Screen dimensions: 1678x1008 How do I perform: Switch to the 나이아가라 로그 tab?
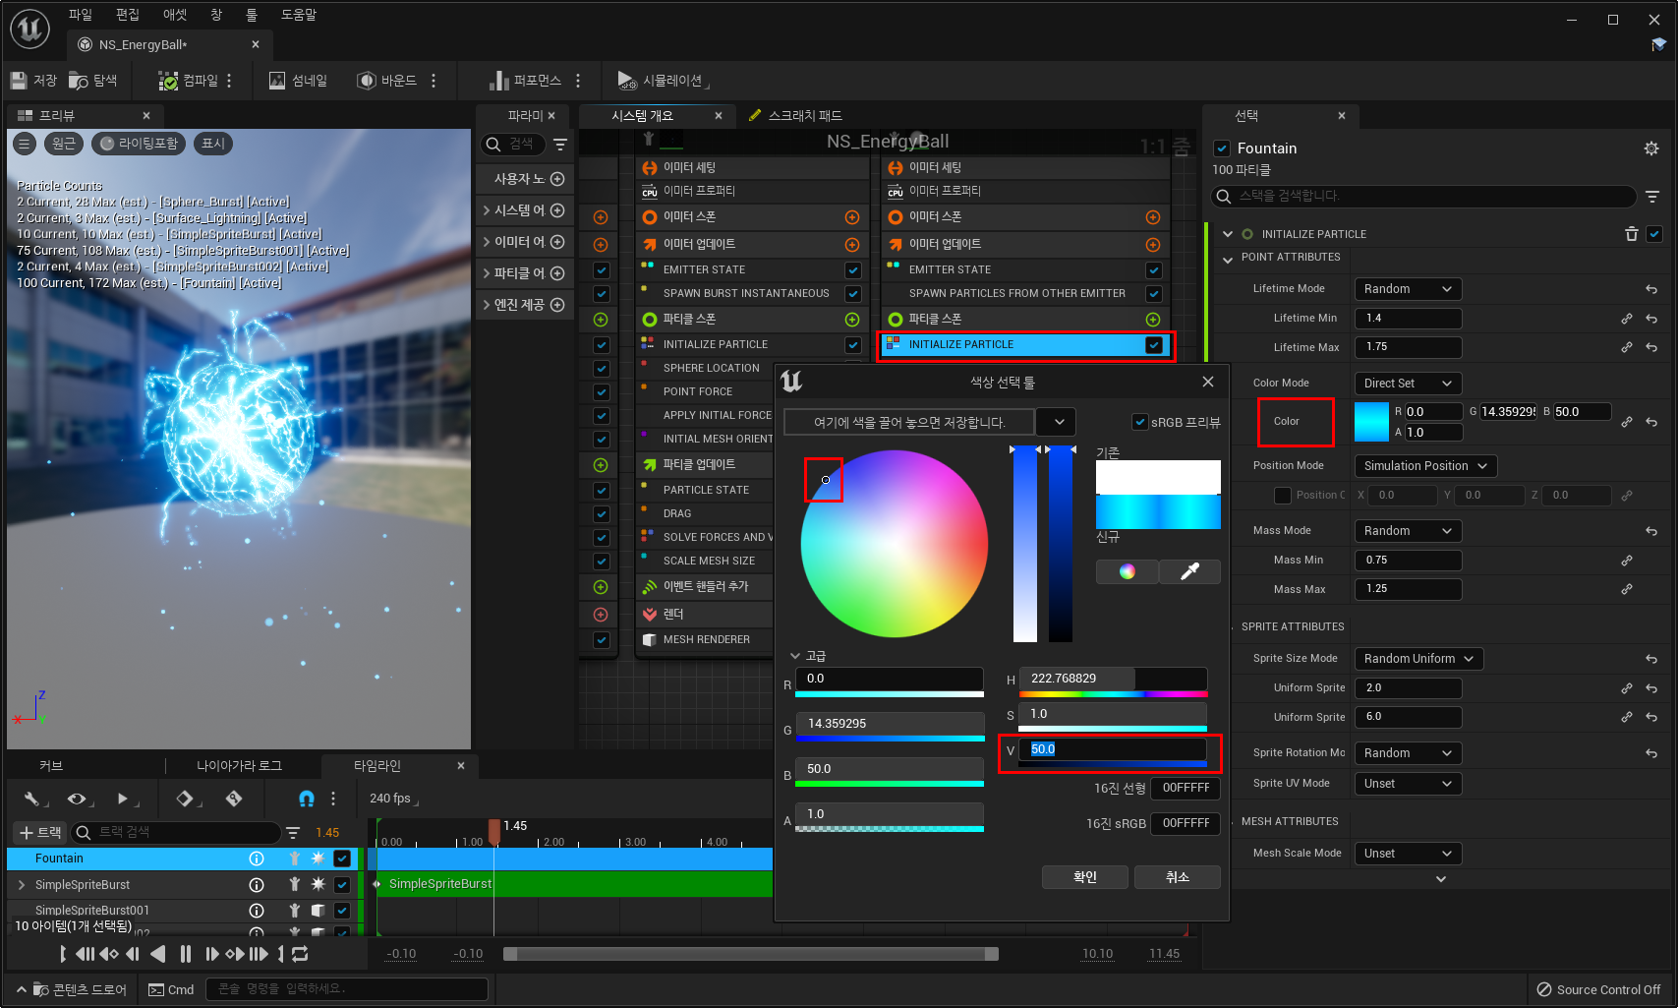[239, 766]
